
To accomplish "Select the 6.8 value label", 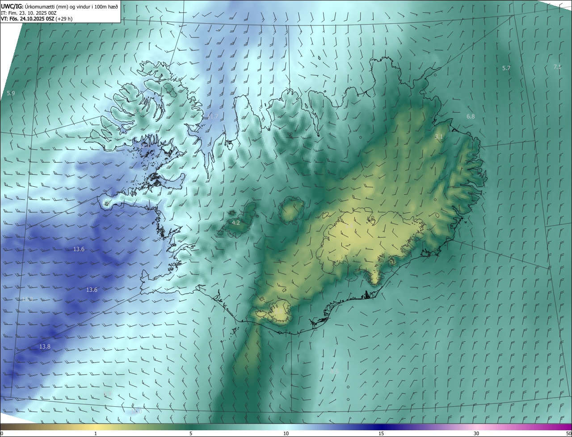I will click(x=471, y=117).
